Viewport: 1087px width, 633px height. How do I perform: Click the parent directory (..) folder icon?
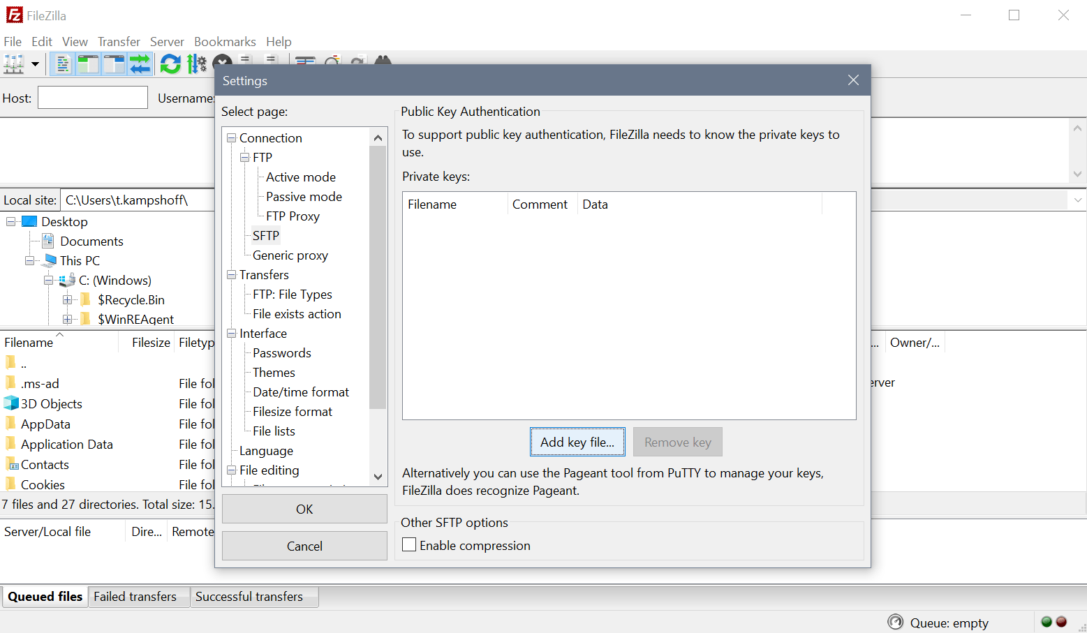point(10,362)
